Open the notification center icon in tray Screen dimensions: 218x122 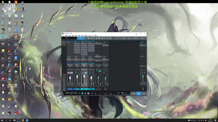215,120
